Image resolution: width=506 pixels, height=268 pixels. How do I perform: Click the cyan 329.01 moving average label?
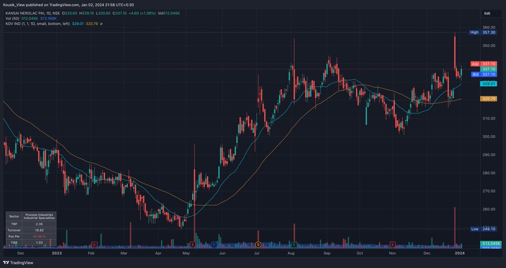point(489,84)
